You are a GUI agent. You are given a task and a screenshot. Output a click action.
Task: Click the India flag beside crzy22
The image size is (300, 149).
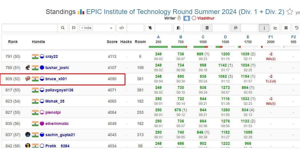coord(35,56)
